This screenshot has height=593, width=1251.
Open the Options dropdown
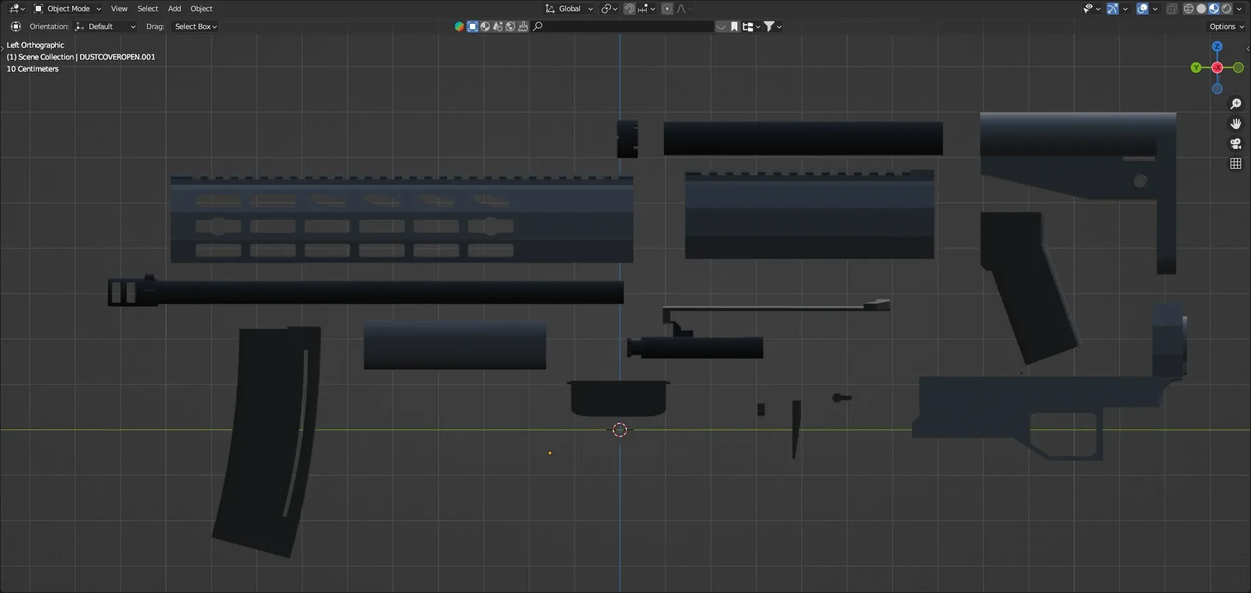1227,26
